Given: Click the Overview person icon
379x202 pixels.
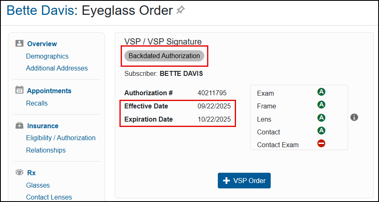Looking at the screenshot, I should pyautogui.click(x=19, y=44).
